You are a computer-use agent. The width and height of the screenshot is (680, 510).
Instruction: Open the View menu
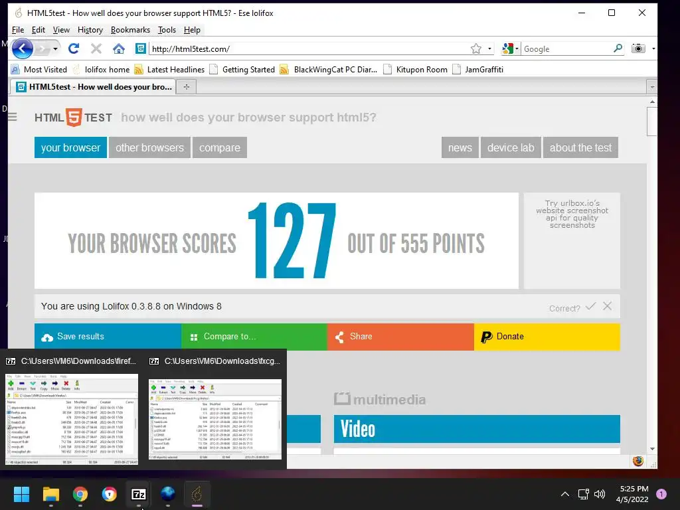coord(61,29)
